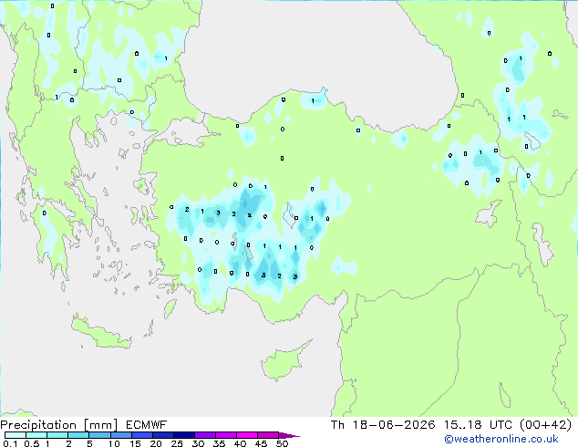Click the 'Th 18-06-2026' date text
The image size is (578, 447).
click(x=383, y=425)
